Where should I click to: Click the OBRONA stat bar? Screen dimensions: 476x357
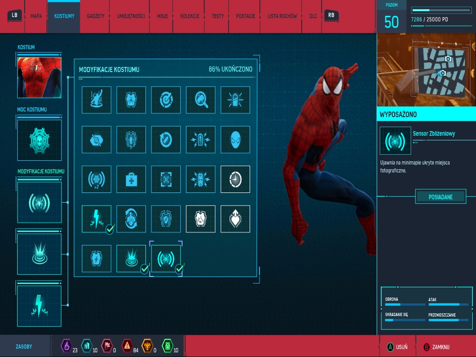click(405, 304)
